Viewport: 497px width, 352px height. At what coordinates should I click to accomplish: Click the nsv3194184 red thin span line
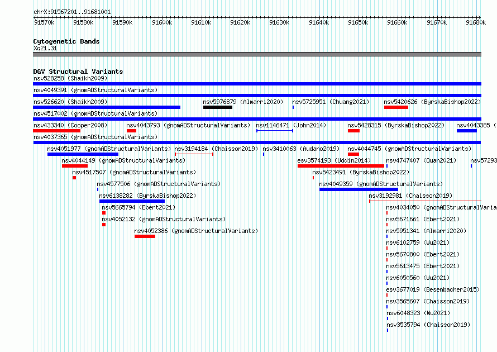click(194, 154)
